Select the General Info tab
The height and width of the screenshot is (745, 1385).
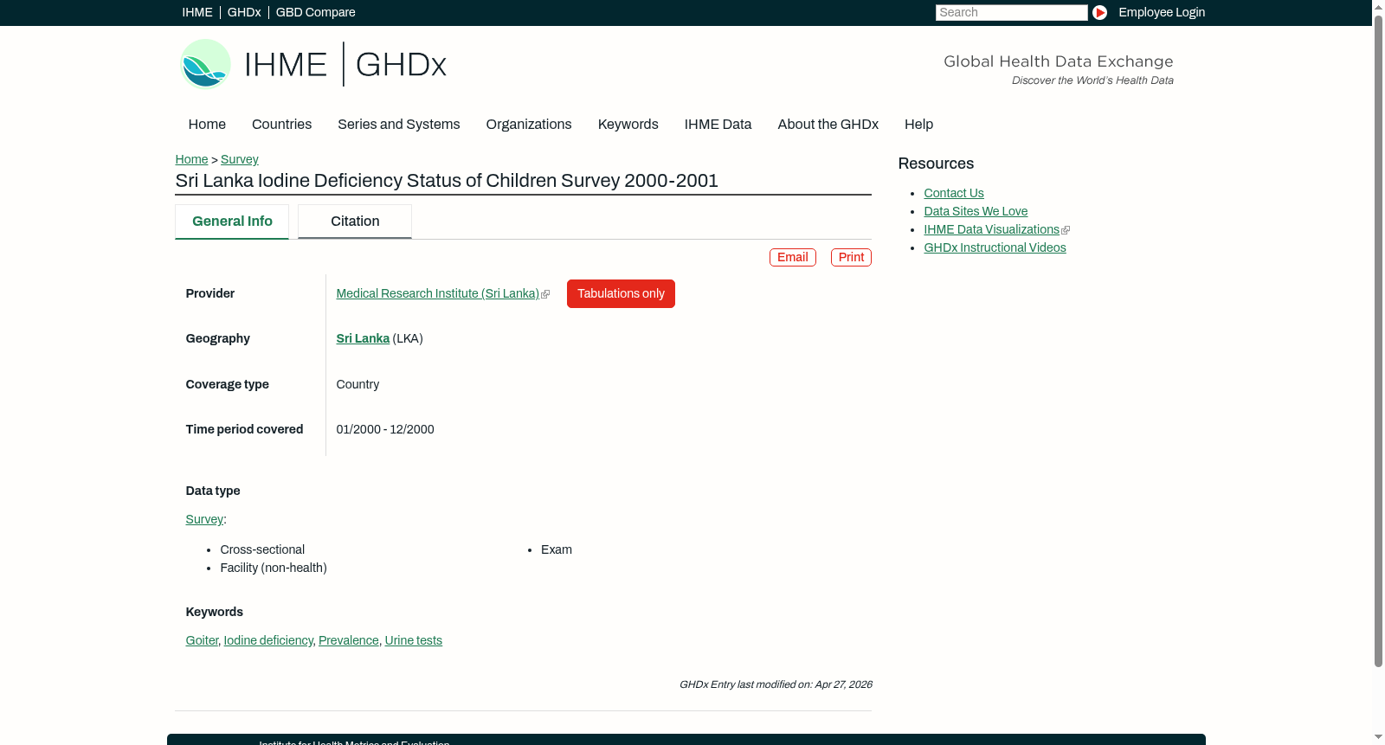click(x=232, y=222)
